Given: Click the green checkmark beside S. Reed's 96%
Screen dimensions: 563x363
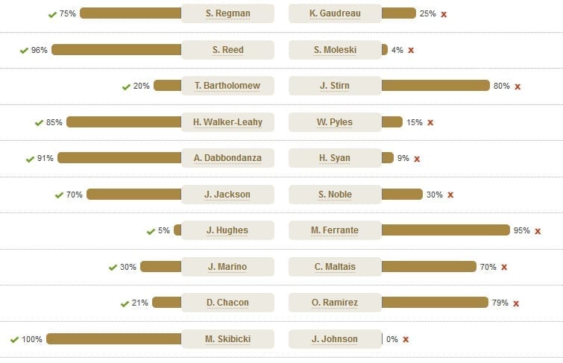Looking at the screenshot, I should [24, 51].
